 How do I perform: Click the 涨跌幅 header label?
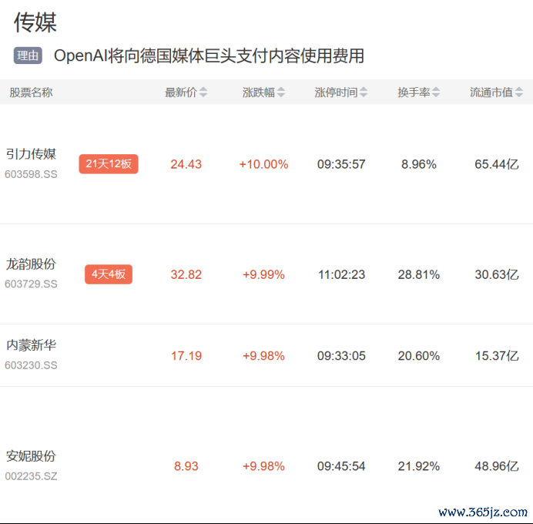pos(258,92)
